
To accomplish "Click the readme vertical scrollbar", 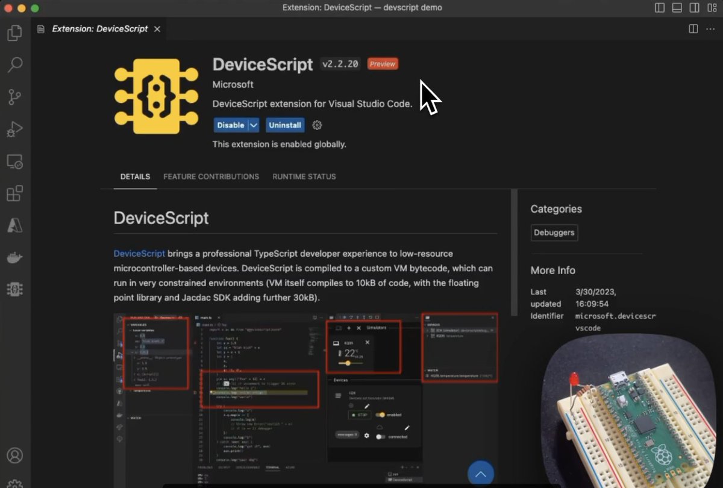I will (514, 252).
